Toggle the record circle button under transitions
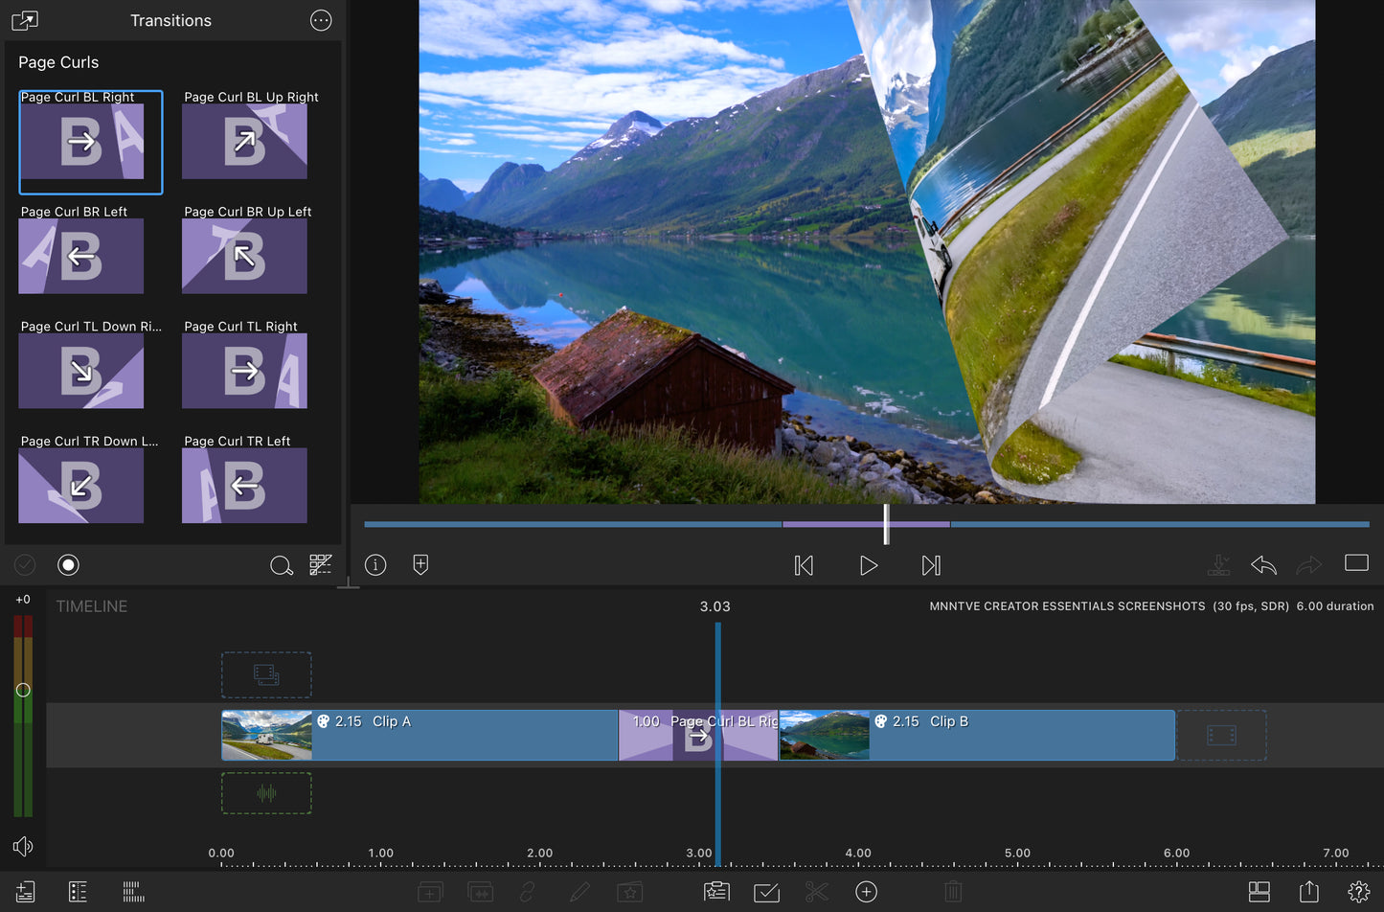This screenshot has height=912, width=1384. coord(68,565)
